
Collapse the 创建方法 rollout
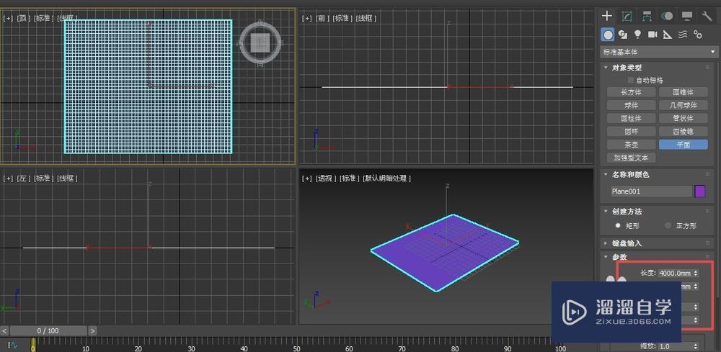[606, 211]
